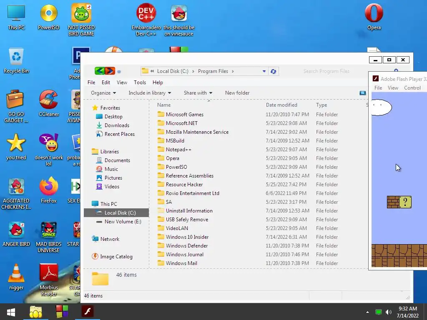
Task: Click the New folder button
Action: click(237, 93)
